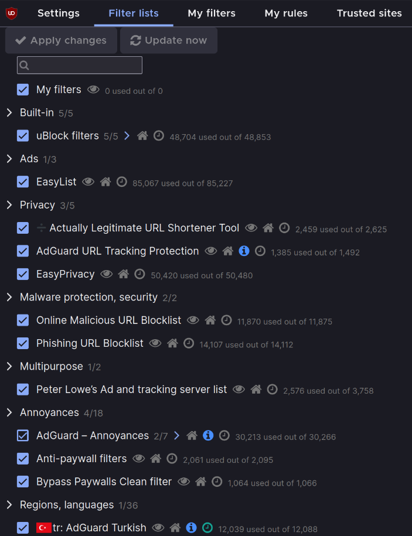
Task: Click the Apply changes button
Action: 61,40
